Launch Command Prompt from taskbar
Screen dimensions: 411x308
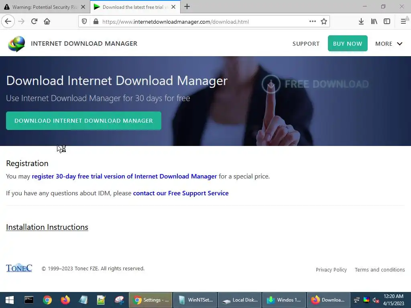(x=29, y=300)
